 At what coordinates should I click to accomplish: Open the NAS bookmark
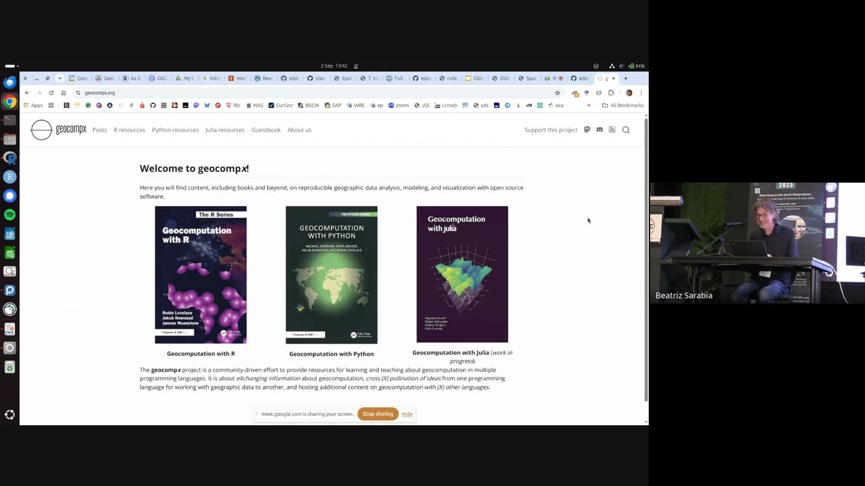(255, 105)
